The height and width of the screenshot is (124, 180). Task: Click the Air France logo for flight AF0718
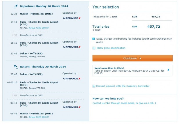(x=72, y=47)
